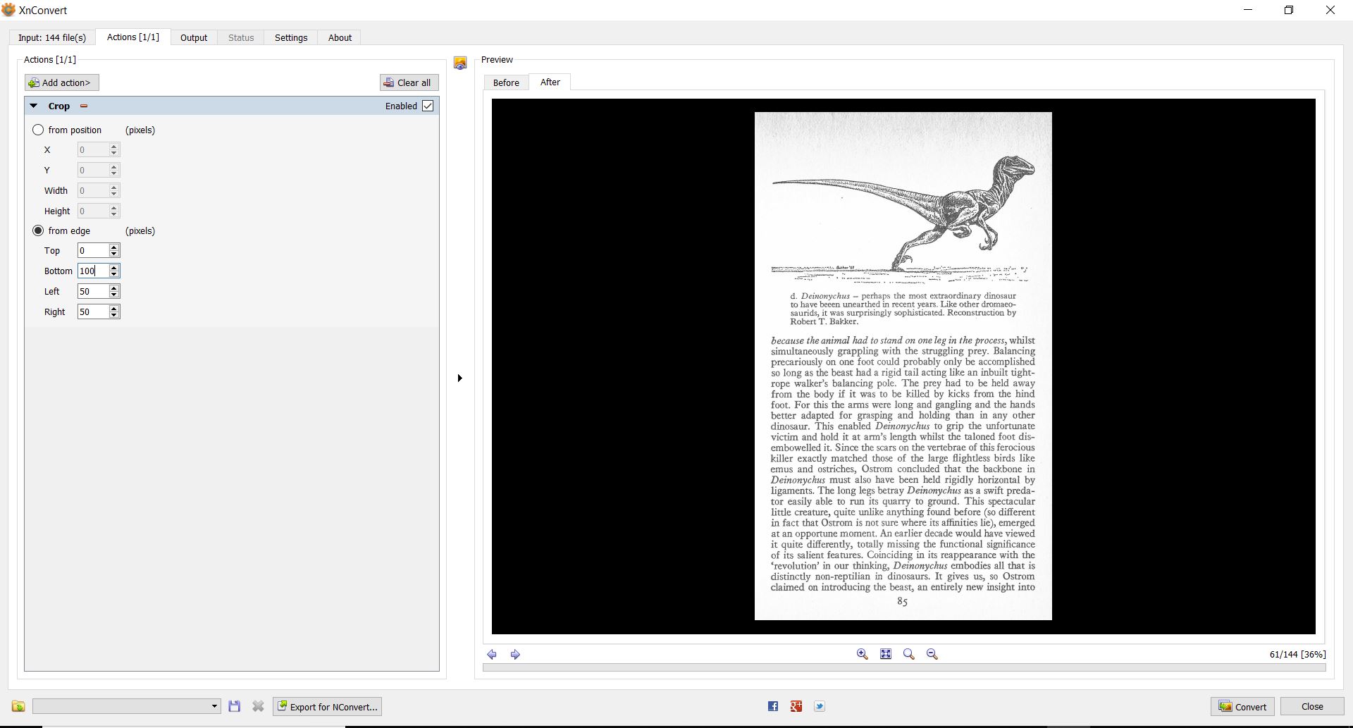Click the zoom in magnifier icon
The height and width of the screenshot is (728, 1353).
(x=862, y=654)
